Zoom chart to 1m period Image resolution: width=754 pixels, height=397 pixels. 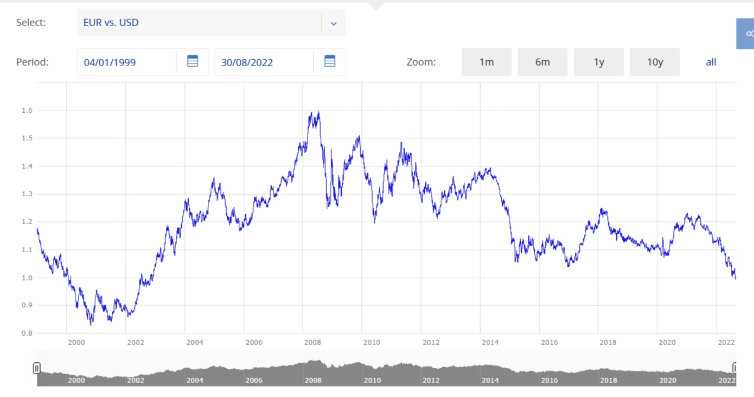[487, 62]
